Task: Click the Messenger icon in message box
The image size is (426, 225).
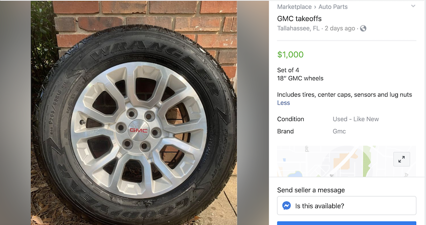Action: click(287, 205)
